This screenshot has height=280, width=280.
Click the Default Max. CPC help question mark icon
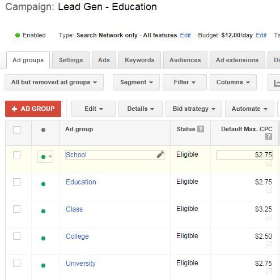click(269, 136)
